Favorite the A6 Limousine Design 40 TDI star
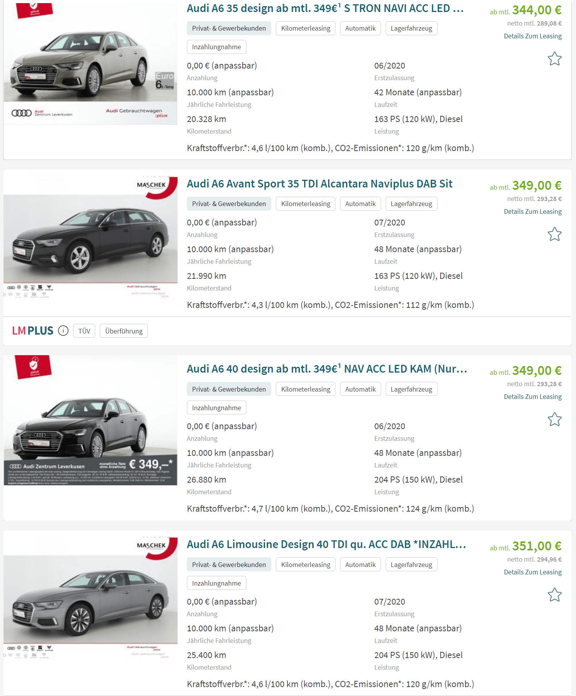The height and width of the screenshot is (696, 576). (x=554, y=595)
